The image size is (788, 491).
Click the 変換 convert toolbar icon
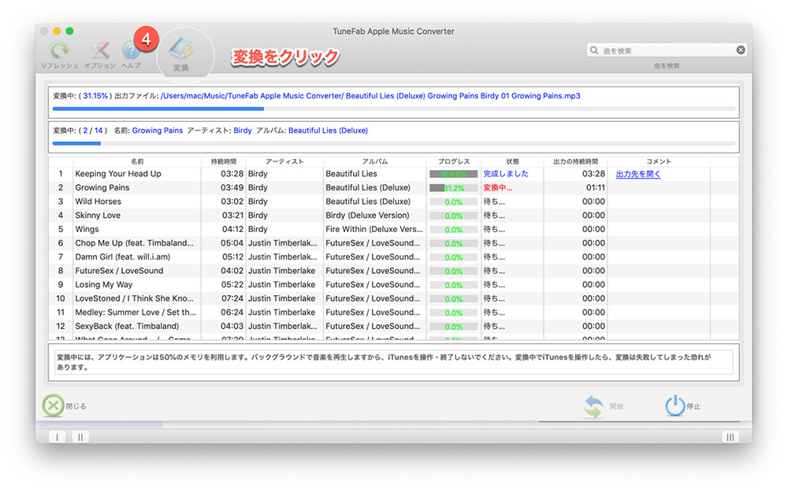coord(181,50)
